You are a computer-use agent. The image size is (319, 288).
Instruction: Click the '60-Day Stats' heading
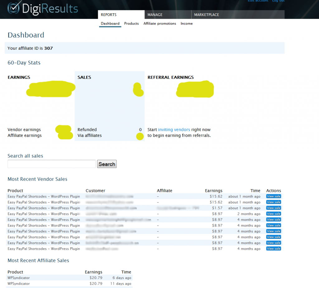(x=24, y=63)
